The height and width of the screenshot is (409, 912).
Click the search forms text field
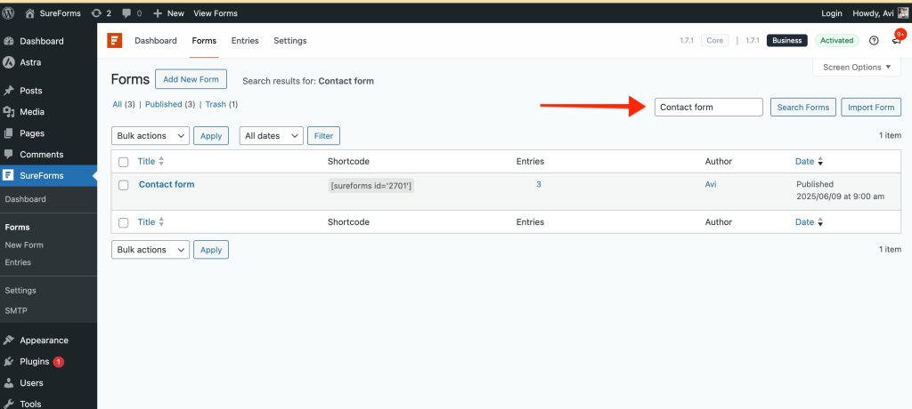tap(708, 108)
